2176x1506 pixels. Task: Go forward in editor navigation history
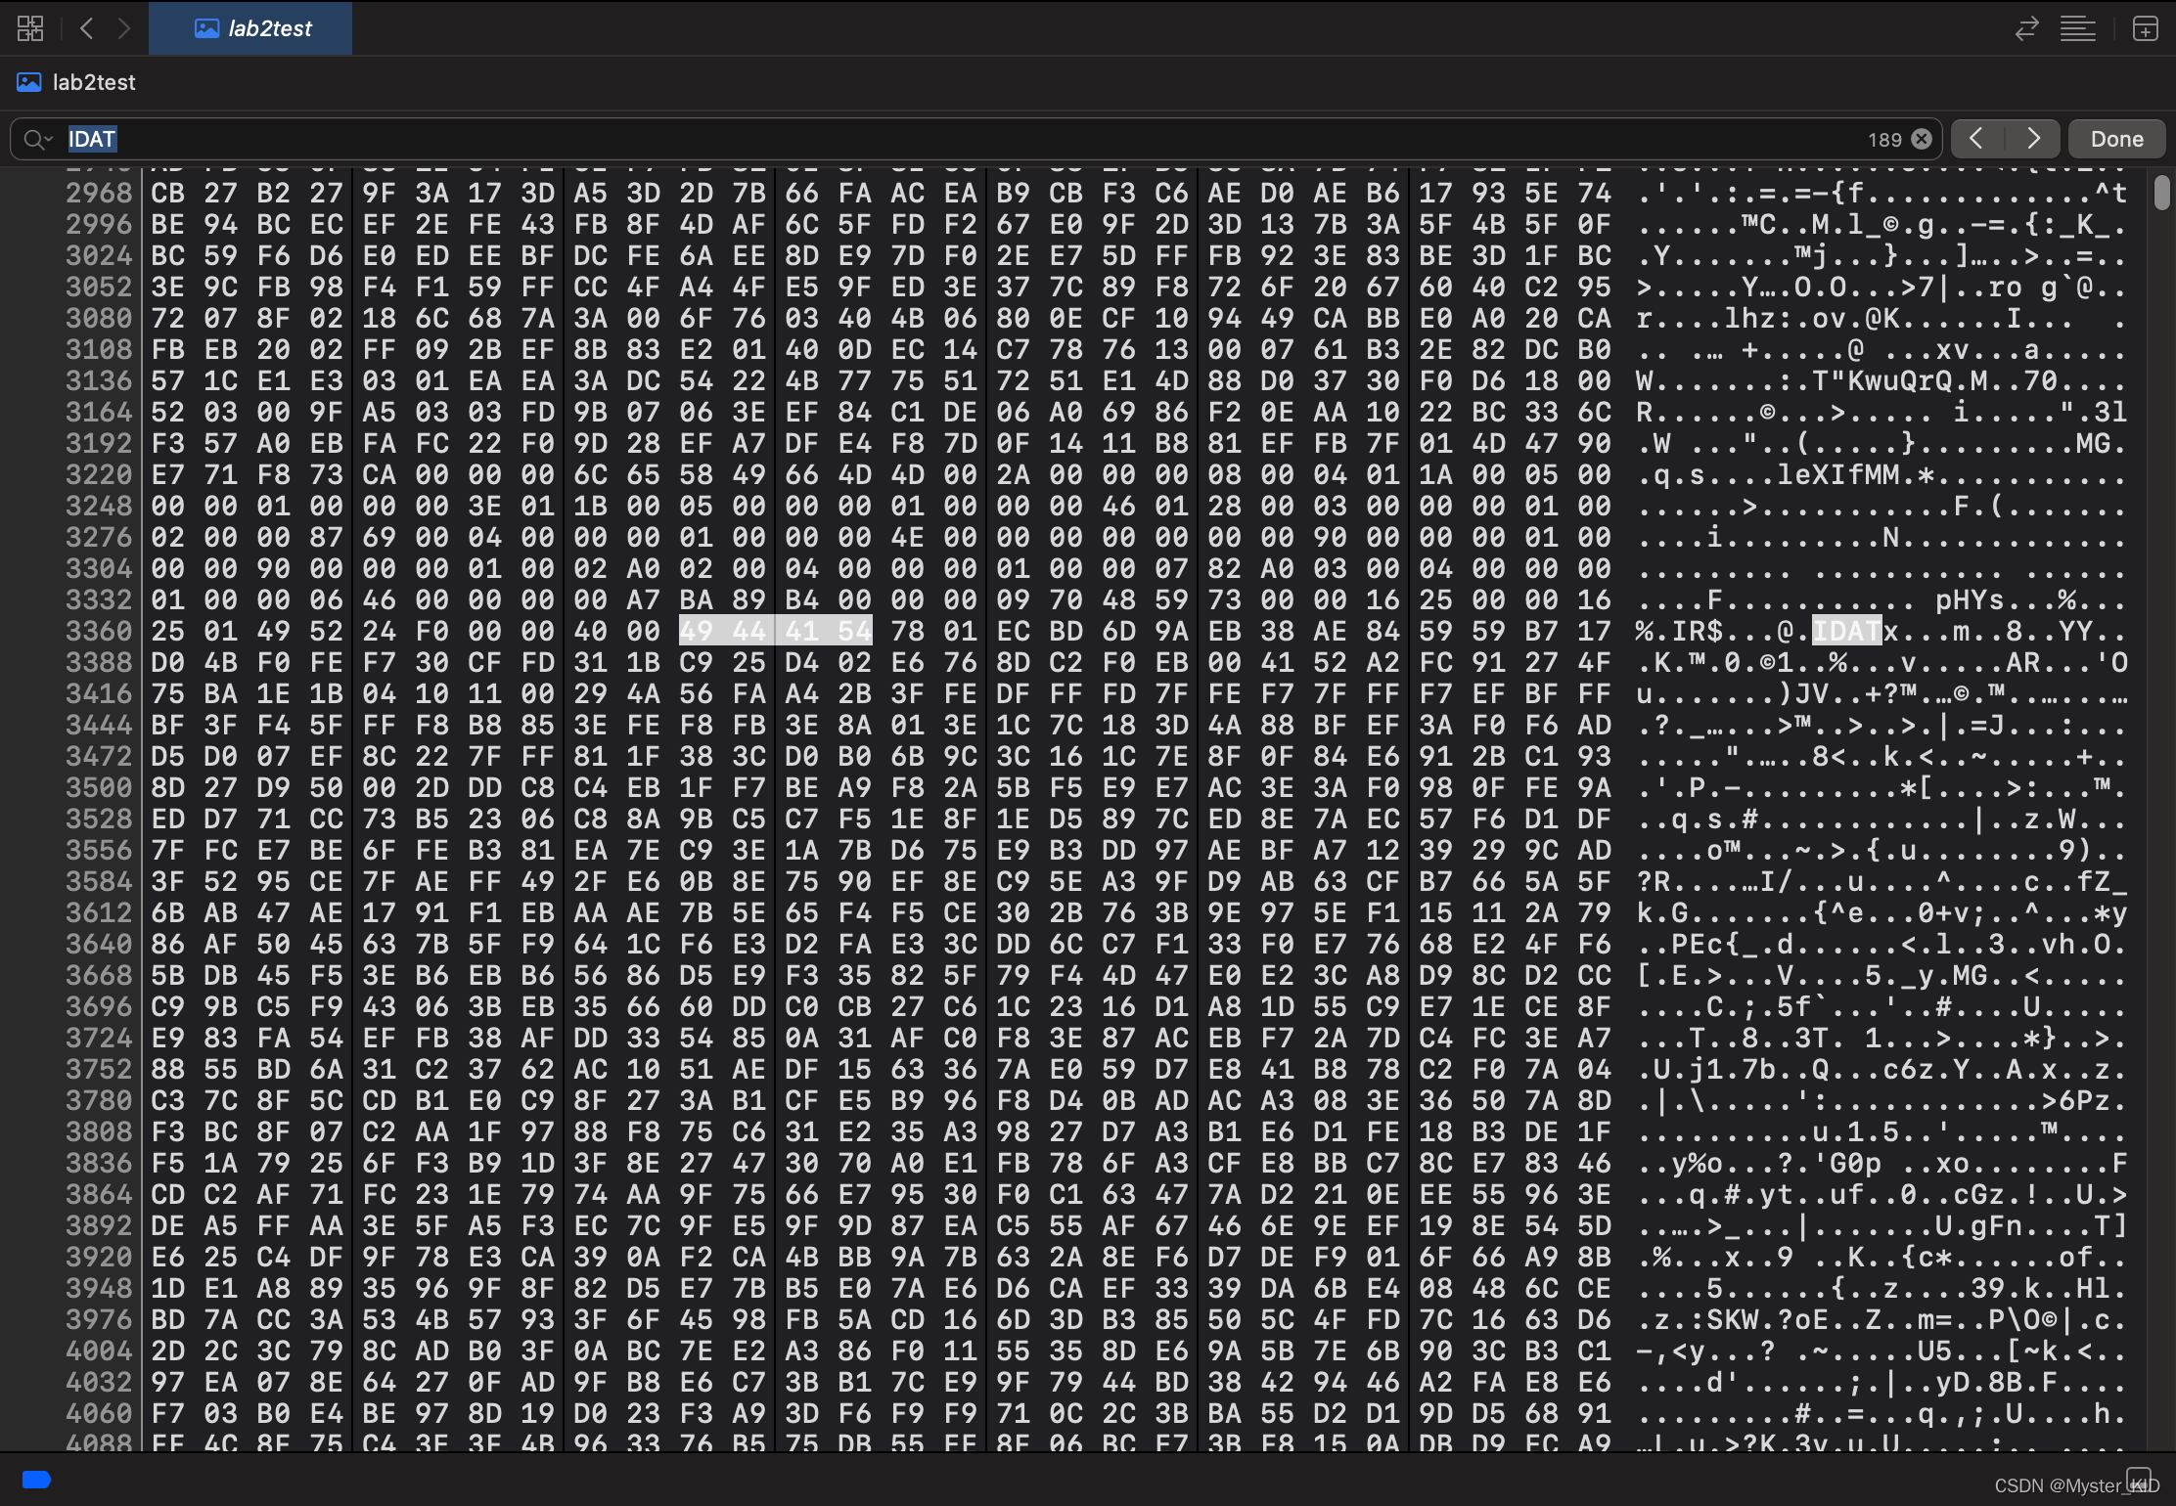pos(123,28)
